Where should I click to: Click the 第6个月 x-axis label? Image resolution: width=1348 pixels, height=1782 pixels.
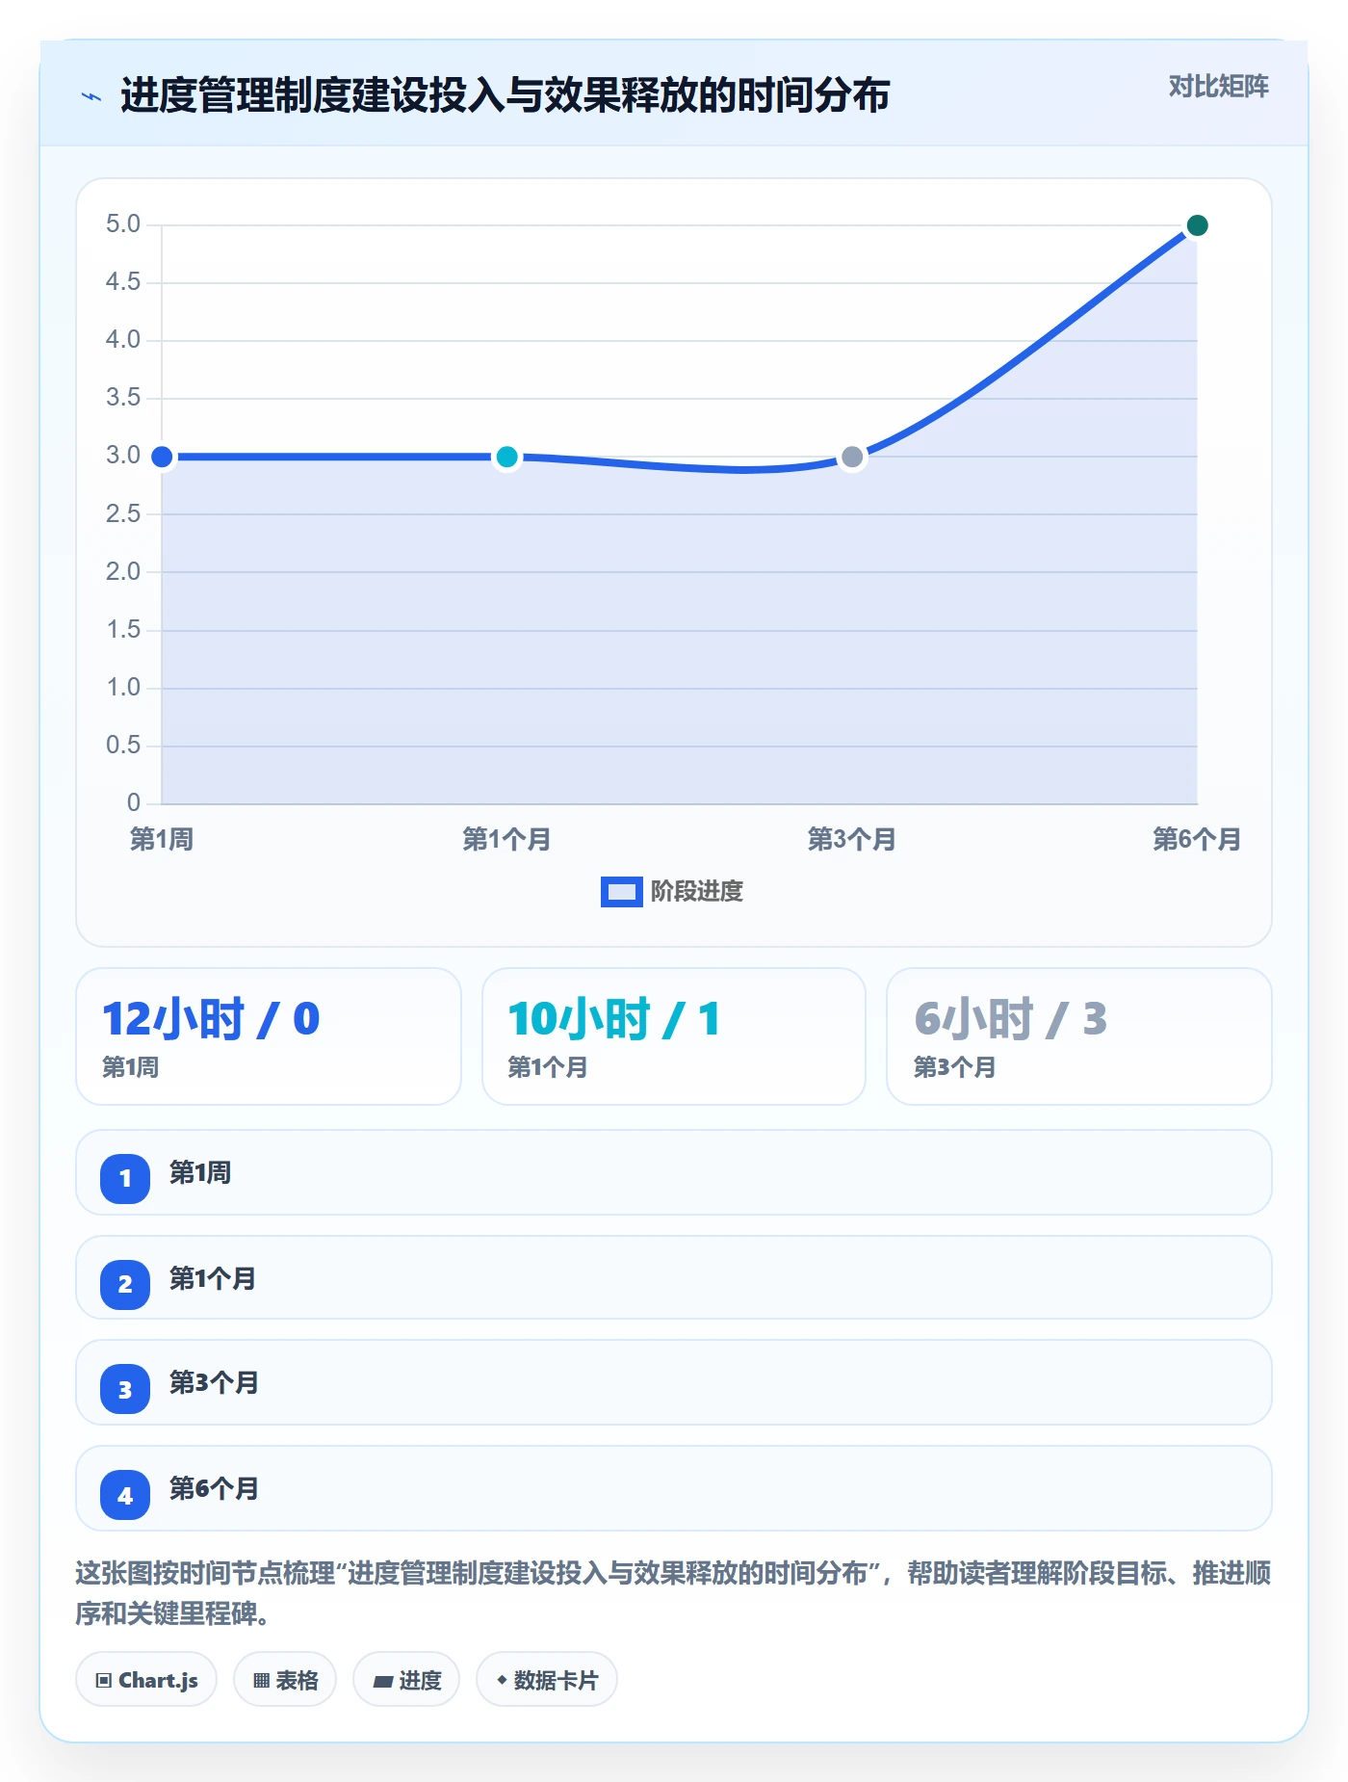(1197, 840)
